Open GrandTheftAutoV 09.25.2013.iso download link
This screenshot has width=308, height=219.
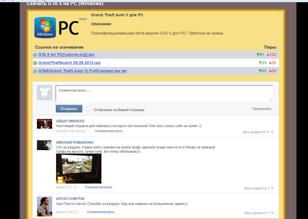point(69,63)
